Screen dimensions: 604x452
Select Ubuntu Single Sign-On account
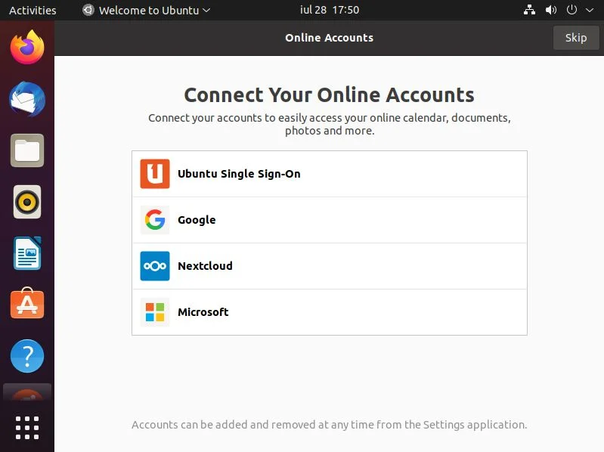coord(330,174)
